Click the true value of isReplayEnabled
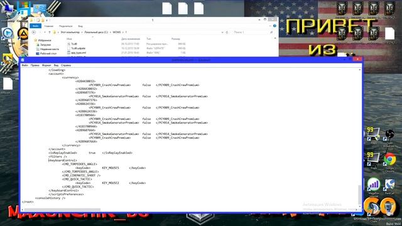Image resolution: width=402 pixels, height=226 pixels. [92, 153]
